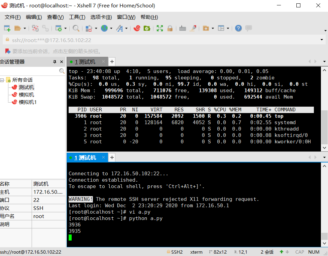
Task: Open the Help question mark icon
Action: 239,28
